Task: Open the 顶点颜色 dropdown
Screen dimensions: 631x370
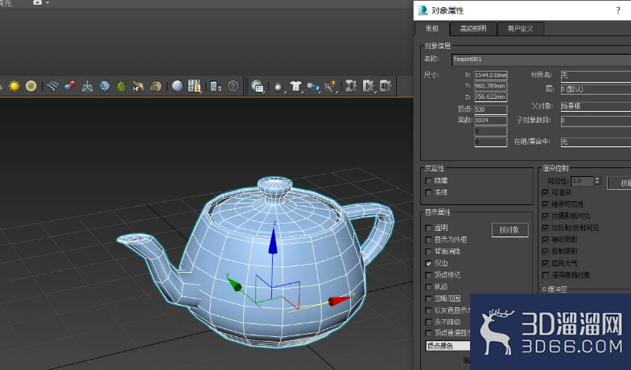Action: (447, 346)
